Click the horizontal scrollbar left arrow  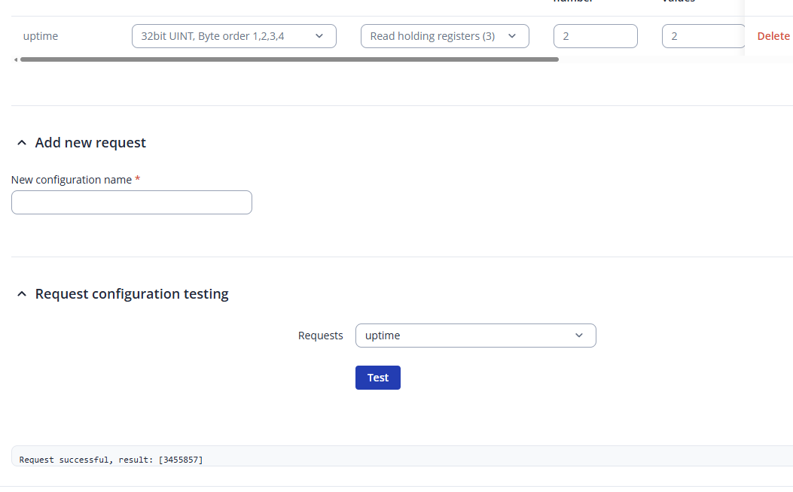click(16, 59)
